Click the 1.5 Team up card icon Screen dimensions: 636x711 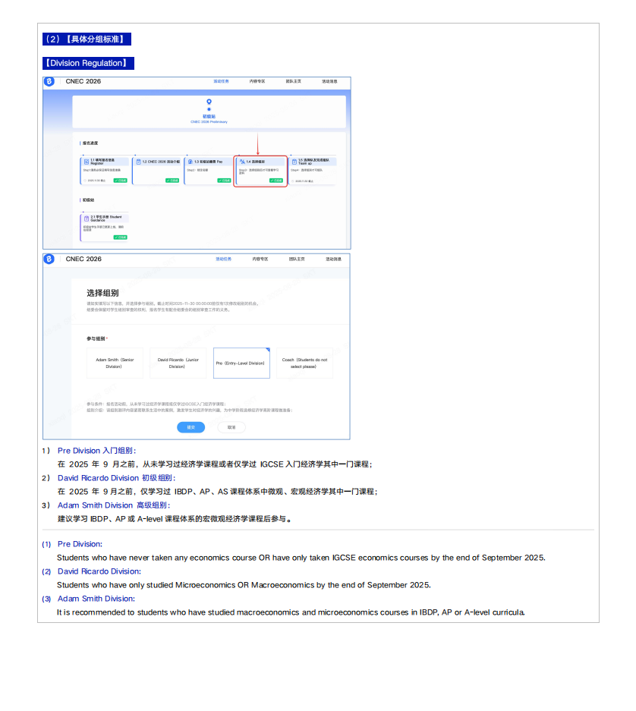pyautogui.click(x=294, y=162)
